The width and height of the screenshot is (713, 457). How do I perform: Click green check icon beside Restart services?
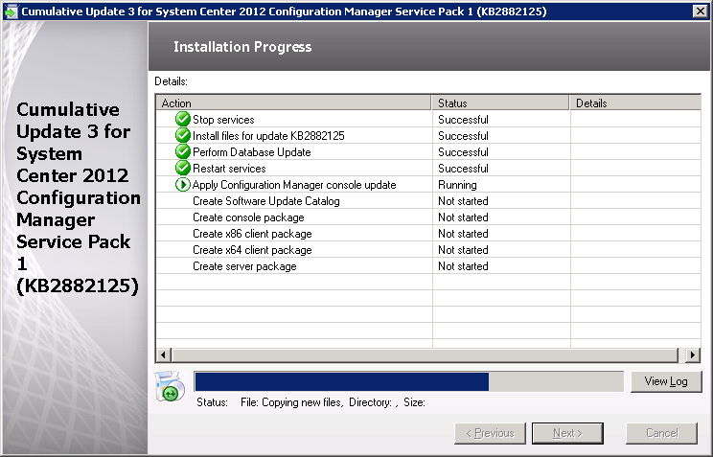click(182, 169)
